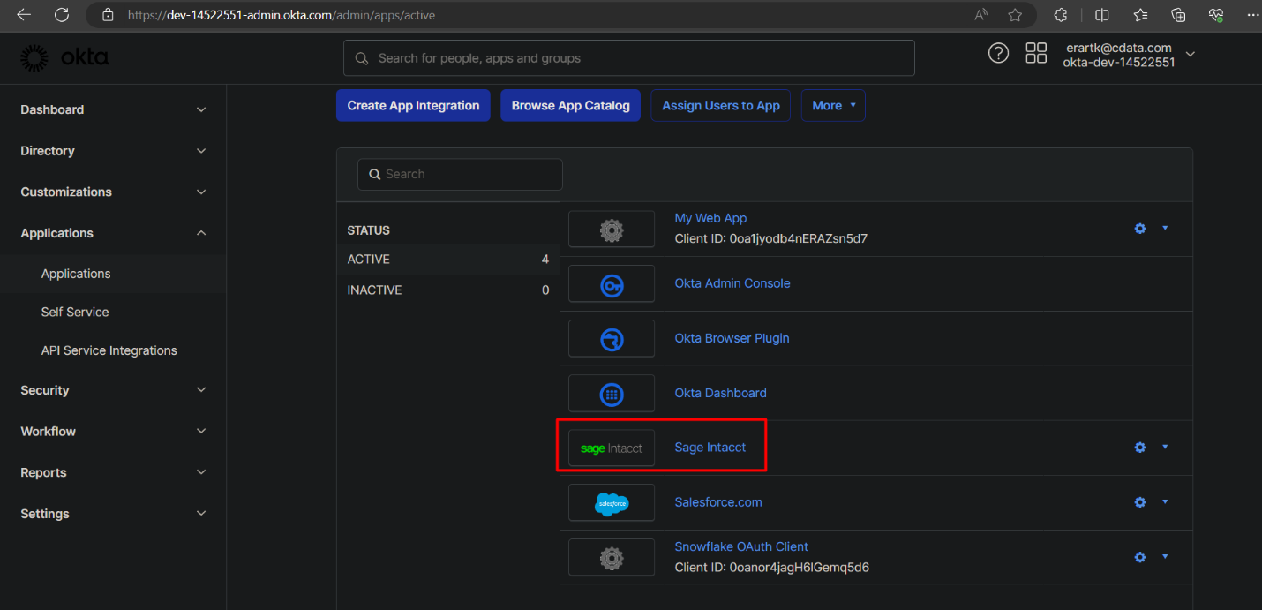Click Okta Admin Console app logo
The image size is (1262, 610).
[x=612, y=283]
